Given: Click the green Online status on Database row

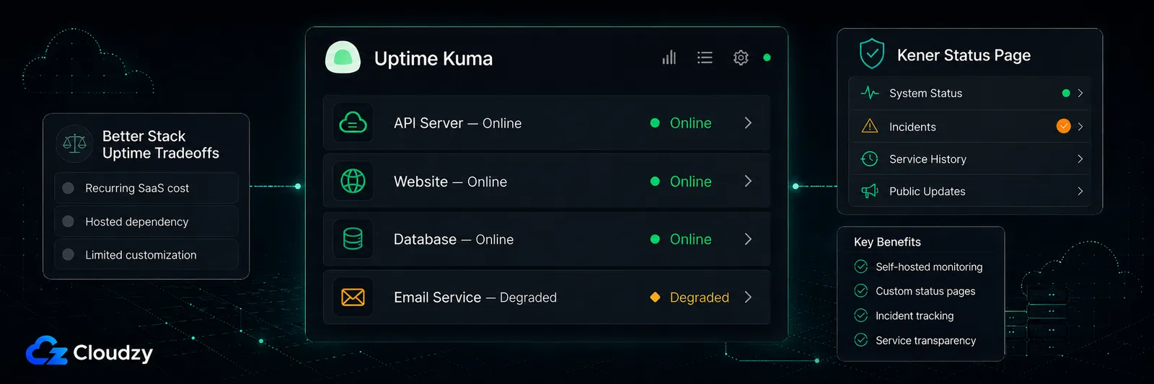Looking at the screenshot, I should click(691, 239).
